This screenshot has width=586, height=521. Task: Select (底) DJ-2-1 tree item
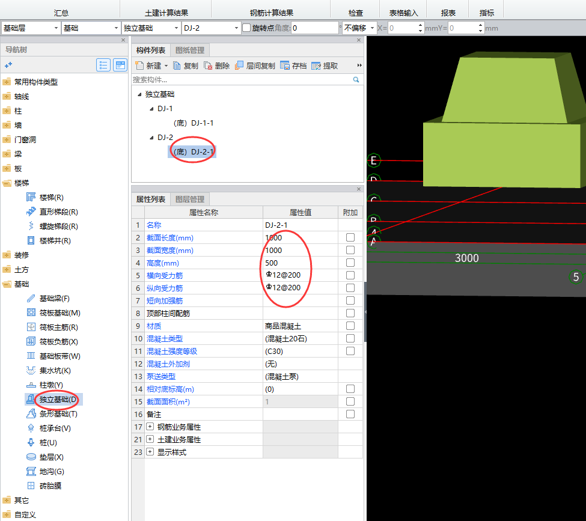tap(192, 152)
